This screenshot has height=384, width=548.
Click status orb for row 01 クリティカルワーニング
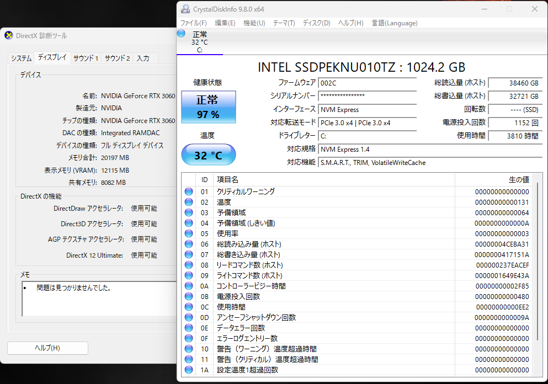tap(189, 191)
